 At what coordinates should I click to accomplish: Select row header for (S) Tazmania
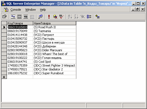point(4,31)
